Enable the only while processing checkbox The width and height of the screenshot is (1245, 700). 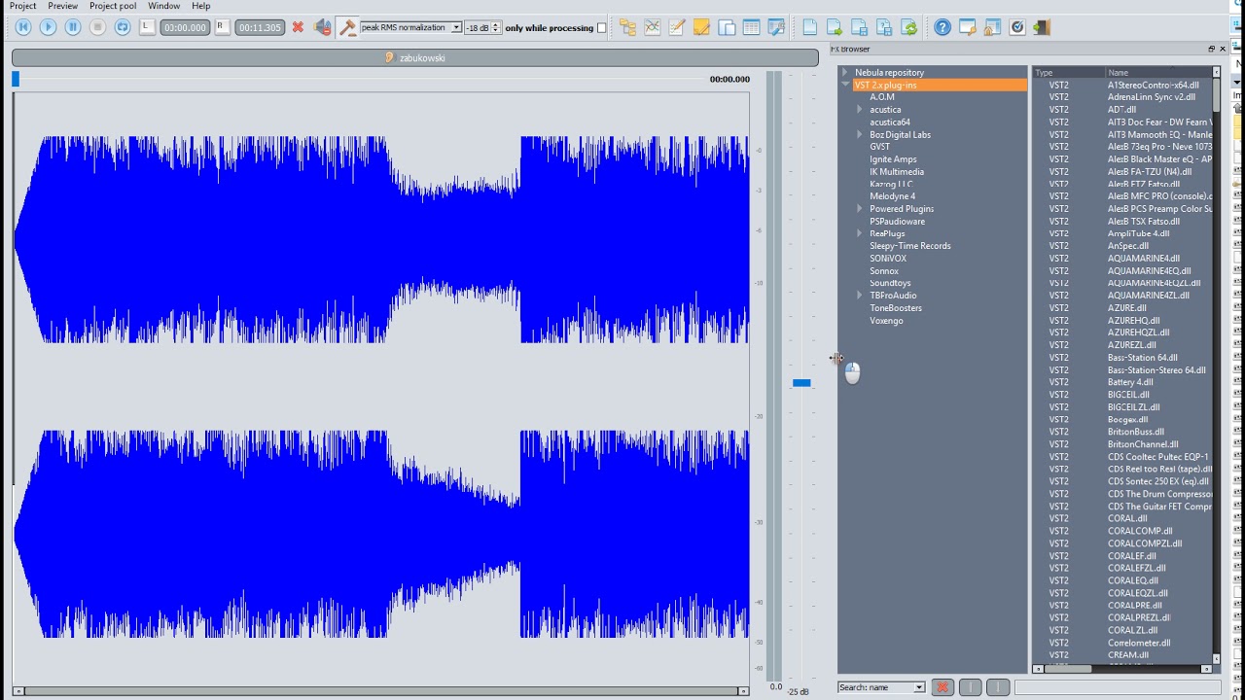click(601, 28)
